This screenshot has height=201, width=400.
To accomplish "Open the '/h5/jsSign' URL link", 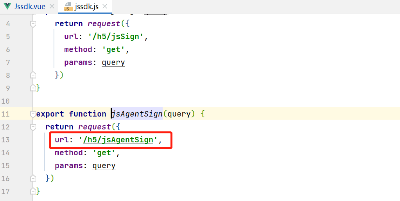I will (116, 37).
